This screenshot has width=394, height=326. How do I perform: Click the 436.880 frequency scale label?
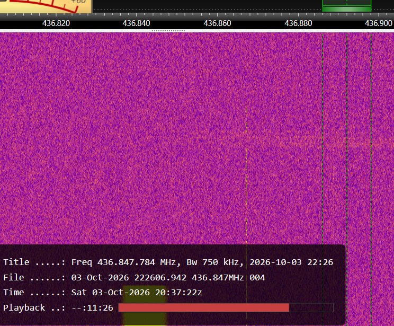298,23
